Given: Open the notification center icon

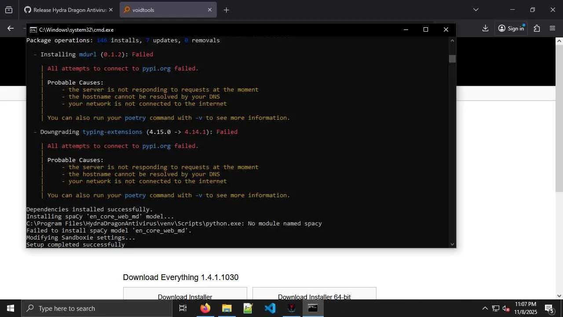Looking at the screenshot, I should 549,308.
